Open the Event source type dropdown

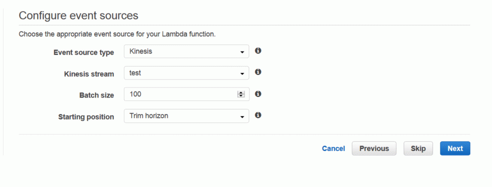coord(187,51)
